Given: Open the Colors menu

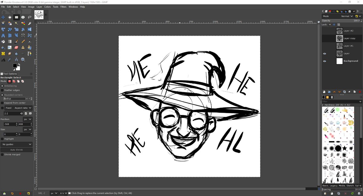Looking at the screenshot, I should (47, 7).
